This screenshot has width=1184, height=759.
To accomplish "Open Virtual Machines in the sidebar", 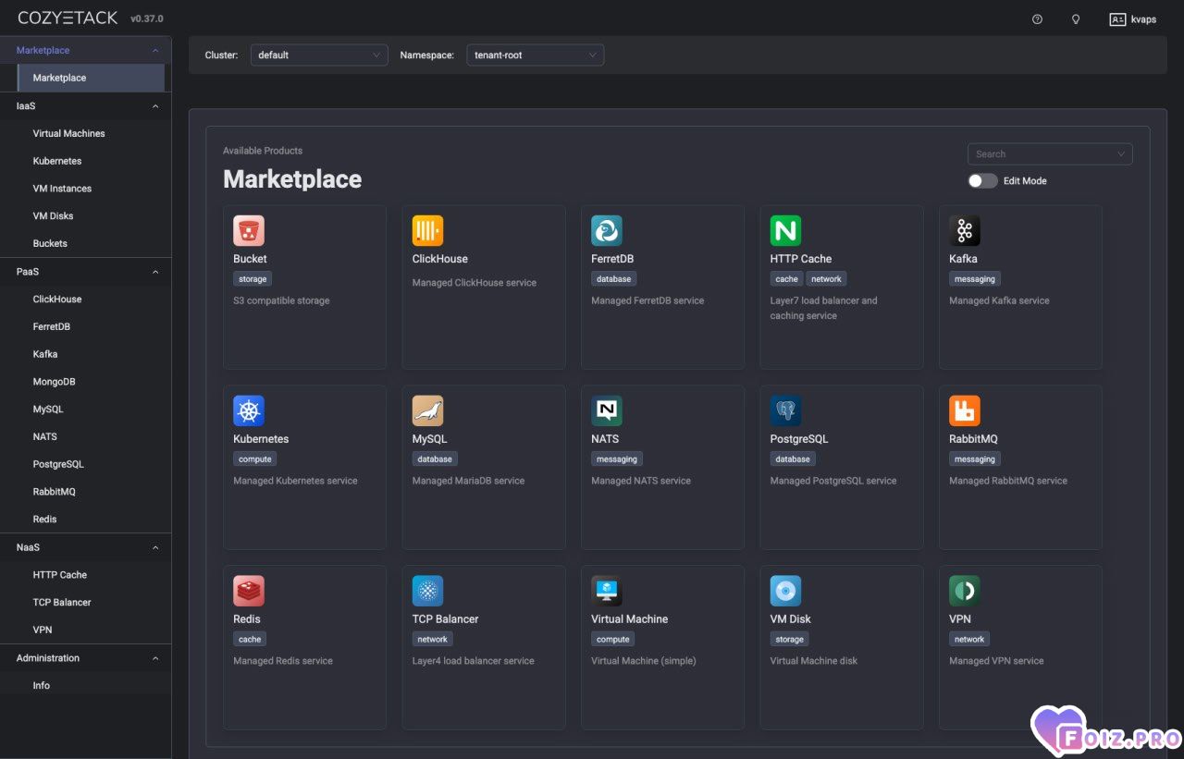I will [x=69, y=133].
